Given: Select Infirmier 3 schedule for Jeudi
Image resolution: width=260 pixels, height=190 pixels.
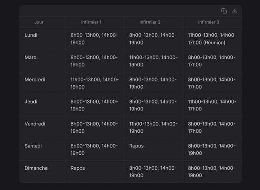Looking at the screenshot, I should pyautogui.click(x=212, y=105).
